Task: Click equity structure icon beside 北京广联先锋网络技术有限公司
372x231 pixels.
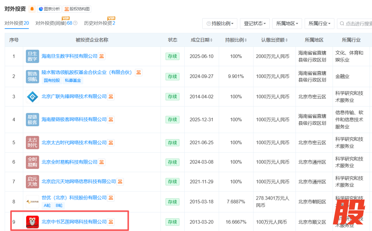Action: [111, 97]
